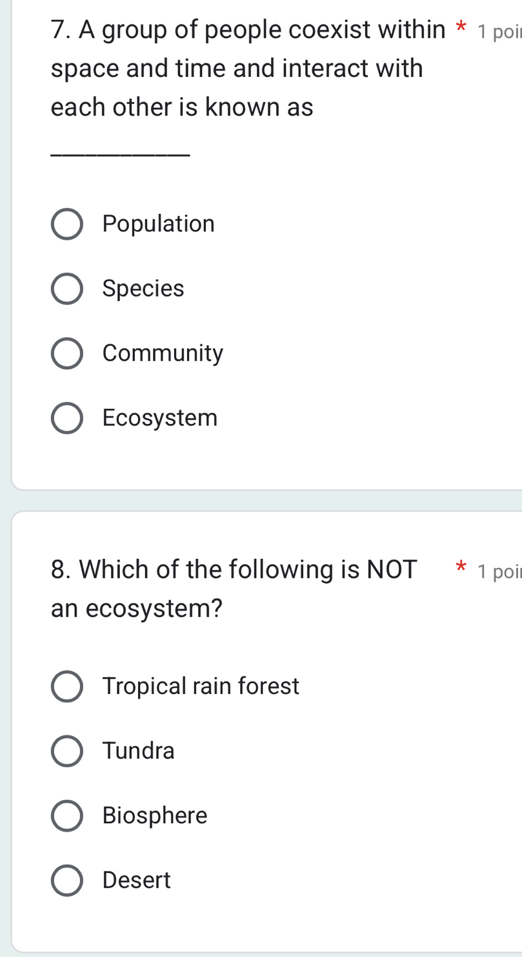522x957 pixels.
Task: Pick Ecosystem for question 7
Action: click(x=66, y=417)
